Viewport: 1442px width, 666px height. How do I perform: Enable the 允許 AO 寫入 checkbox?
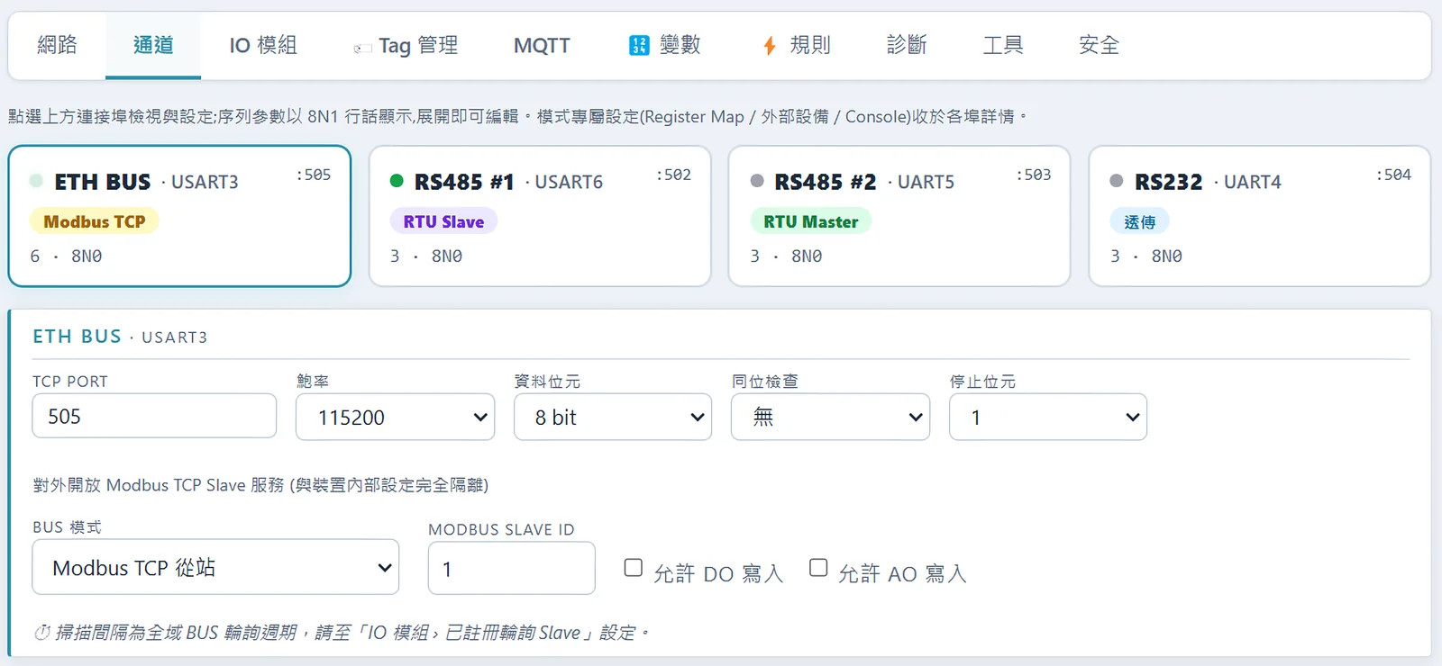click(x=818, y=567)
